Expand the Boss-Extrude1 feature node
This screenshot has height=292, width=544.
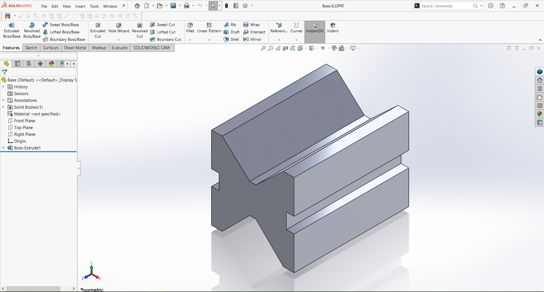pyautogui.click(x=3, y=148)
